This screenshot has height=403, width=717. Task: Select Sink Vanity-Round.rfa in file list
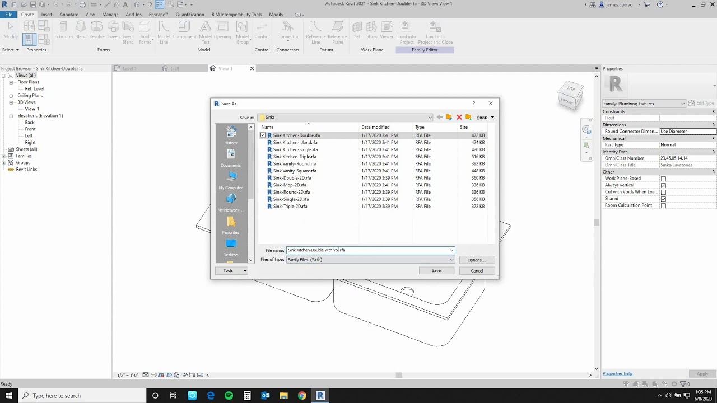point(295,164)
